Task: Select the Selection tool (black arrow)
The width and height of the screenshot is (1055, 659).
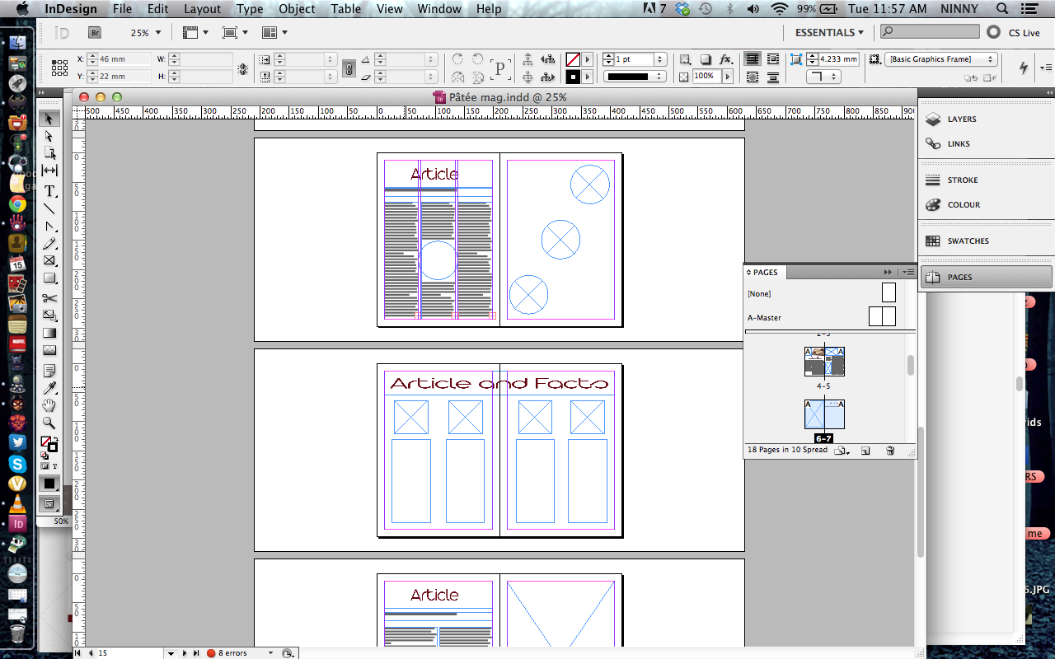Action: (49, 119)
